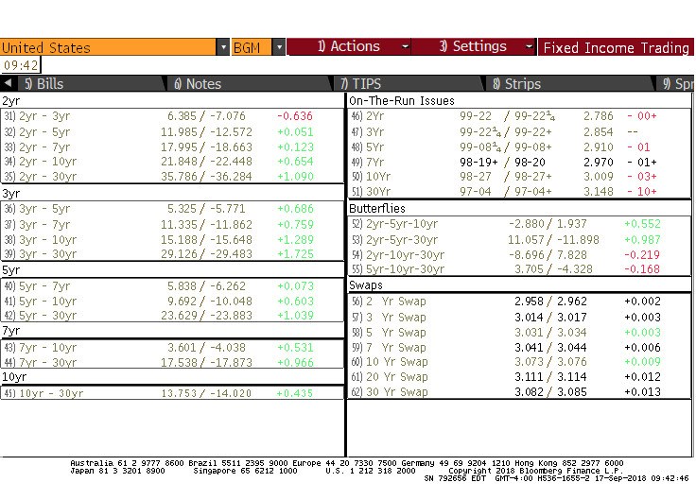Click the Swaps section header
The image size is (696, 500).
pos(366,285)
